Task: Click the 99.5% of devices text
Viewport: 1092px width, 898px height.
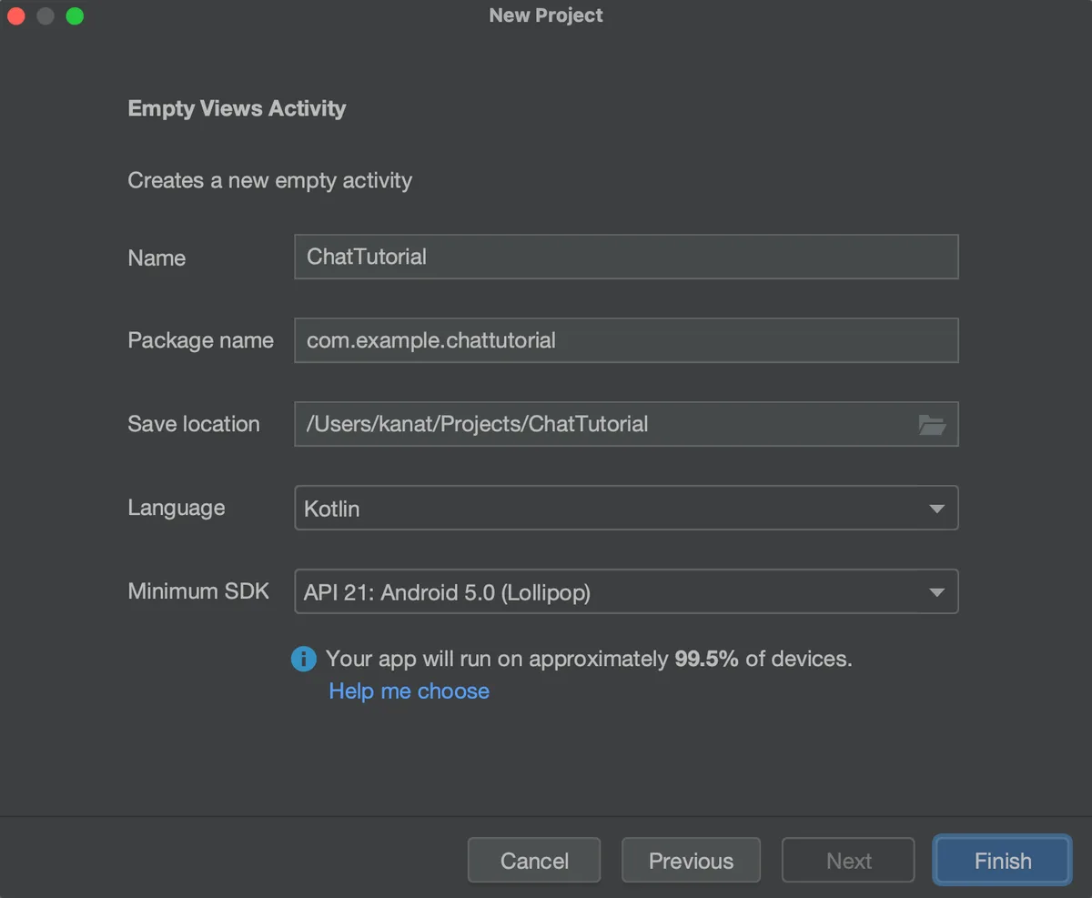Action: pos(763,659)
